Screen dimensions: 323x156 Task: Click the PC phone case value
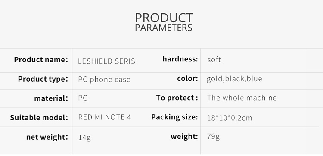(x=104, y=80)
